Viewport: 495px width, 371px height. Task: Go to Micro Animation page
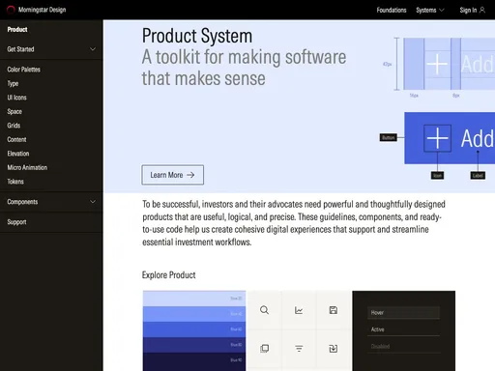[x=27, y=167]
